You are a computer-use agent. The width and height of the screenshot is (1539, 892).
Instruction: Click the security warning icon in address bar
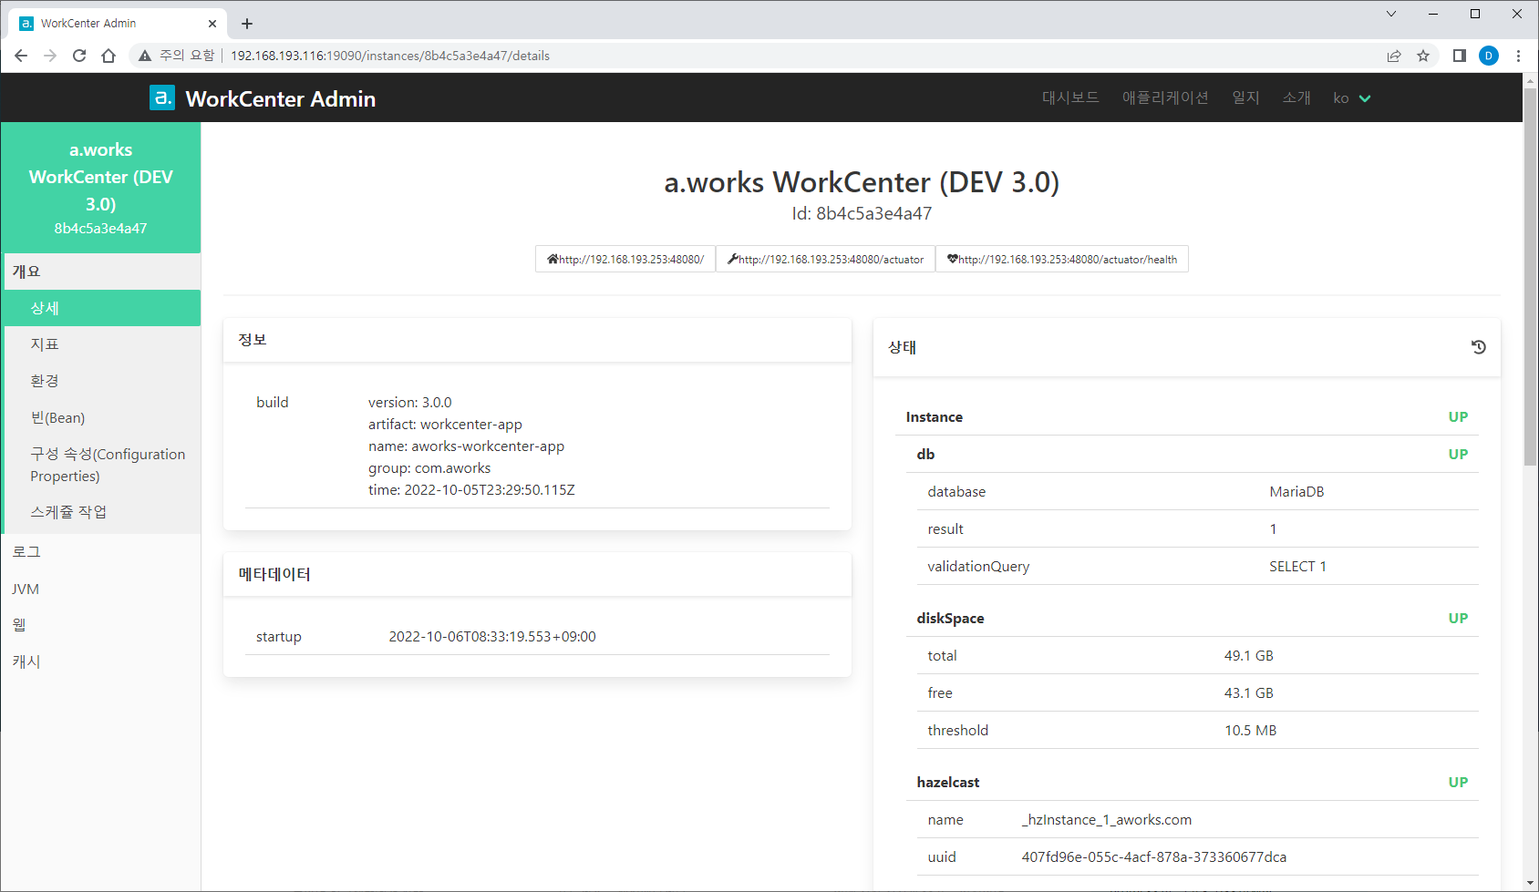point(144,56)
